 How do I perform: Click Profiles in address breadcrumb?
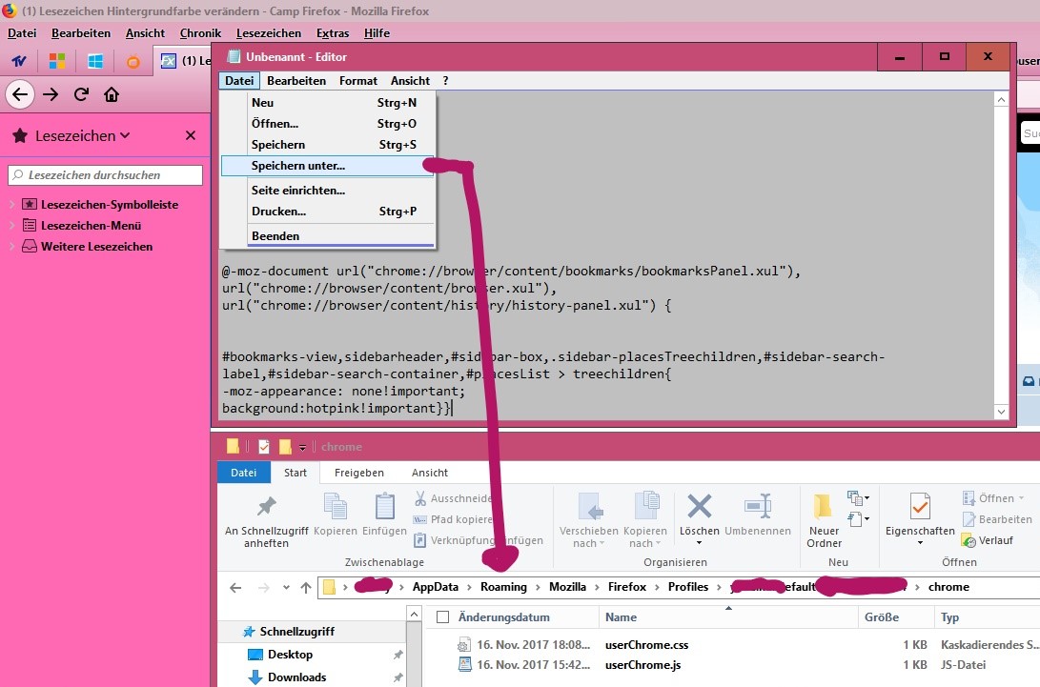688,587
